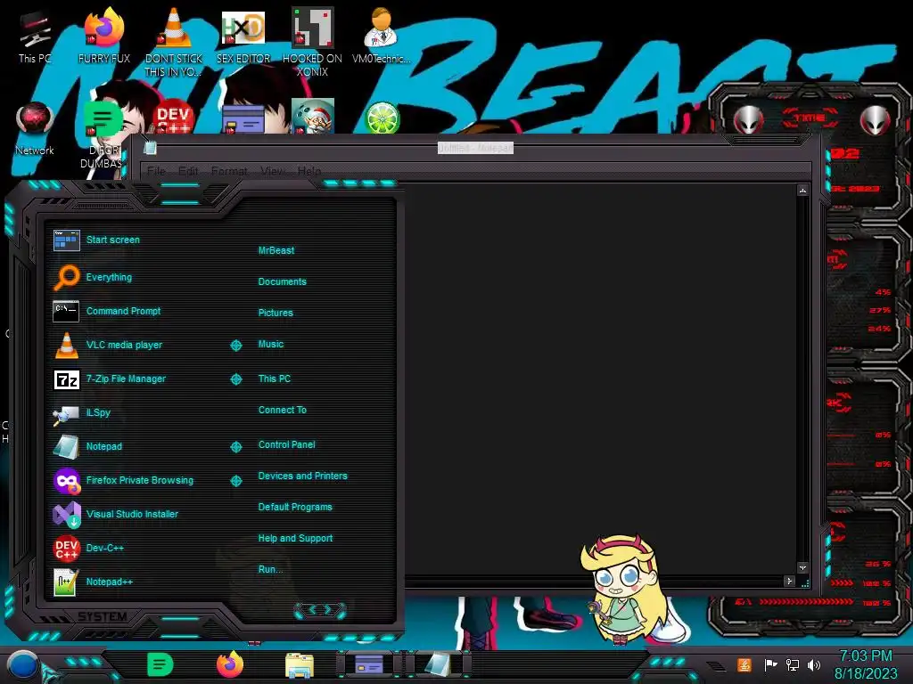Open the View menu in Notepad
Image resolution: width=913 pixels, height=684 pixels.
point(273,171)
